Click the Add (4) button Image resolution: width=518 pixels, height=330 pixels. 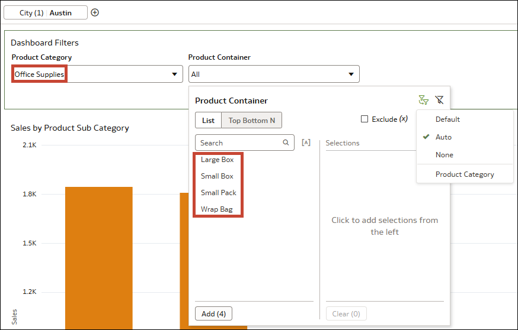tap(213, 313)
